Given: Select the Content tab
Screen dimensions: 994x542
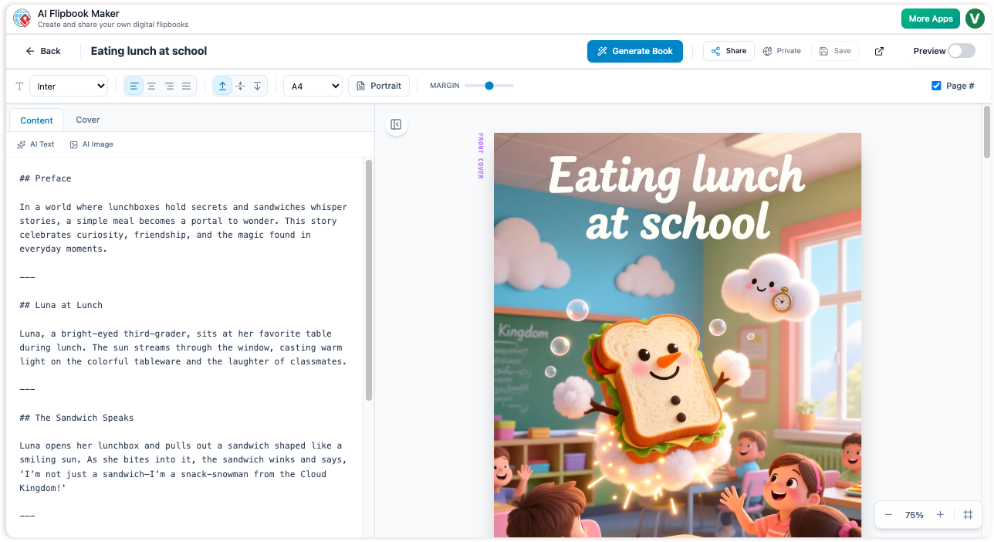Looking at the screenshot, I should [35, 120].
